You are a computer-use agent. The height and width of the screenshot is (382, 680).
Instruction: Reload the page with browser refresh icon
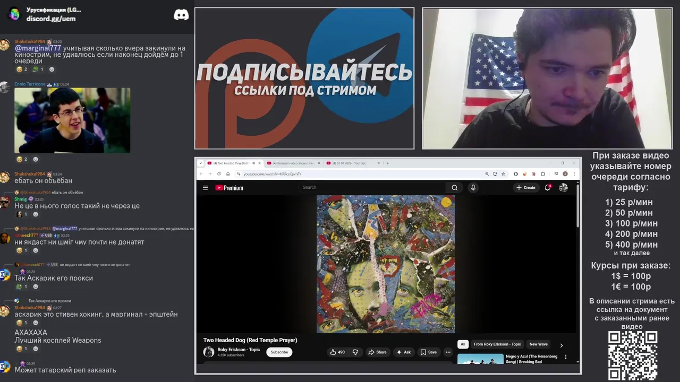(x=219, y=173)
